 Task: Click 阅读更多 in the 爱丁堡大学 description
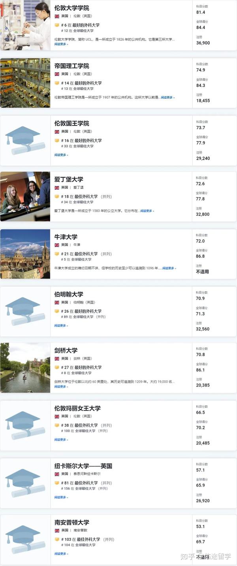tap(147, 211)
